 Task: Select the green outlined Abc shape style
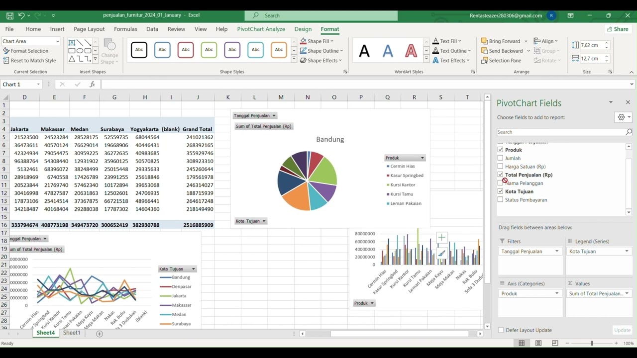coord(209,50)
